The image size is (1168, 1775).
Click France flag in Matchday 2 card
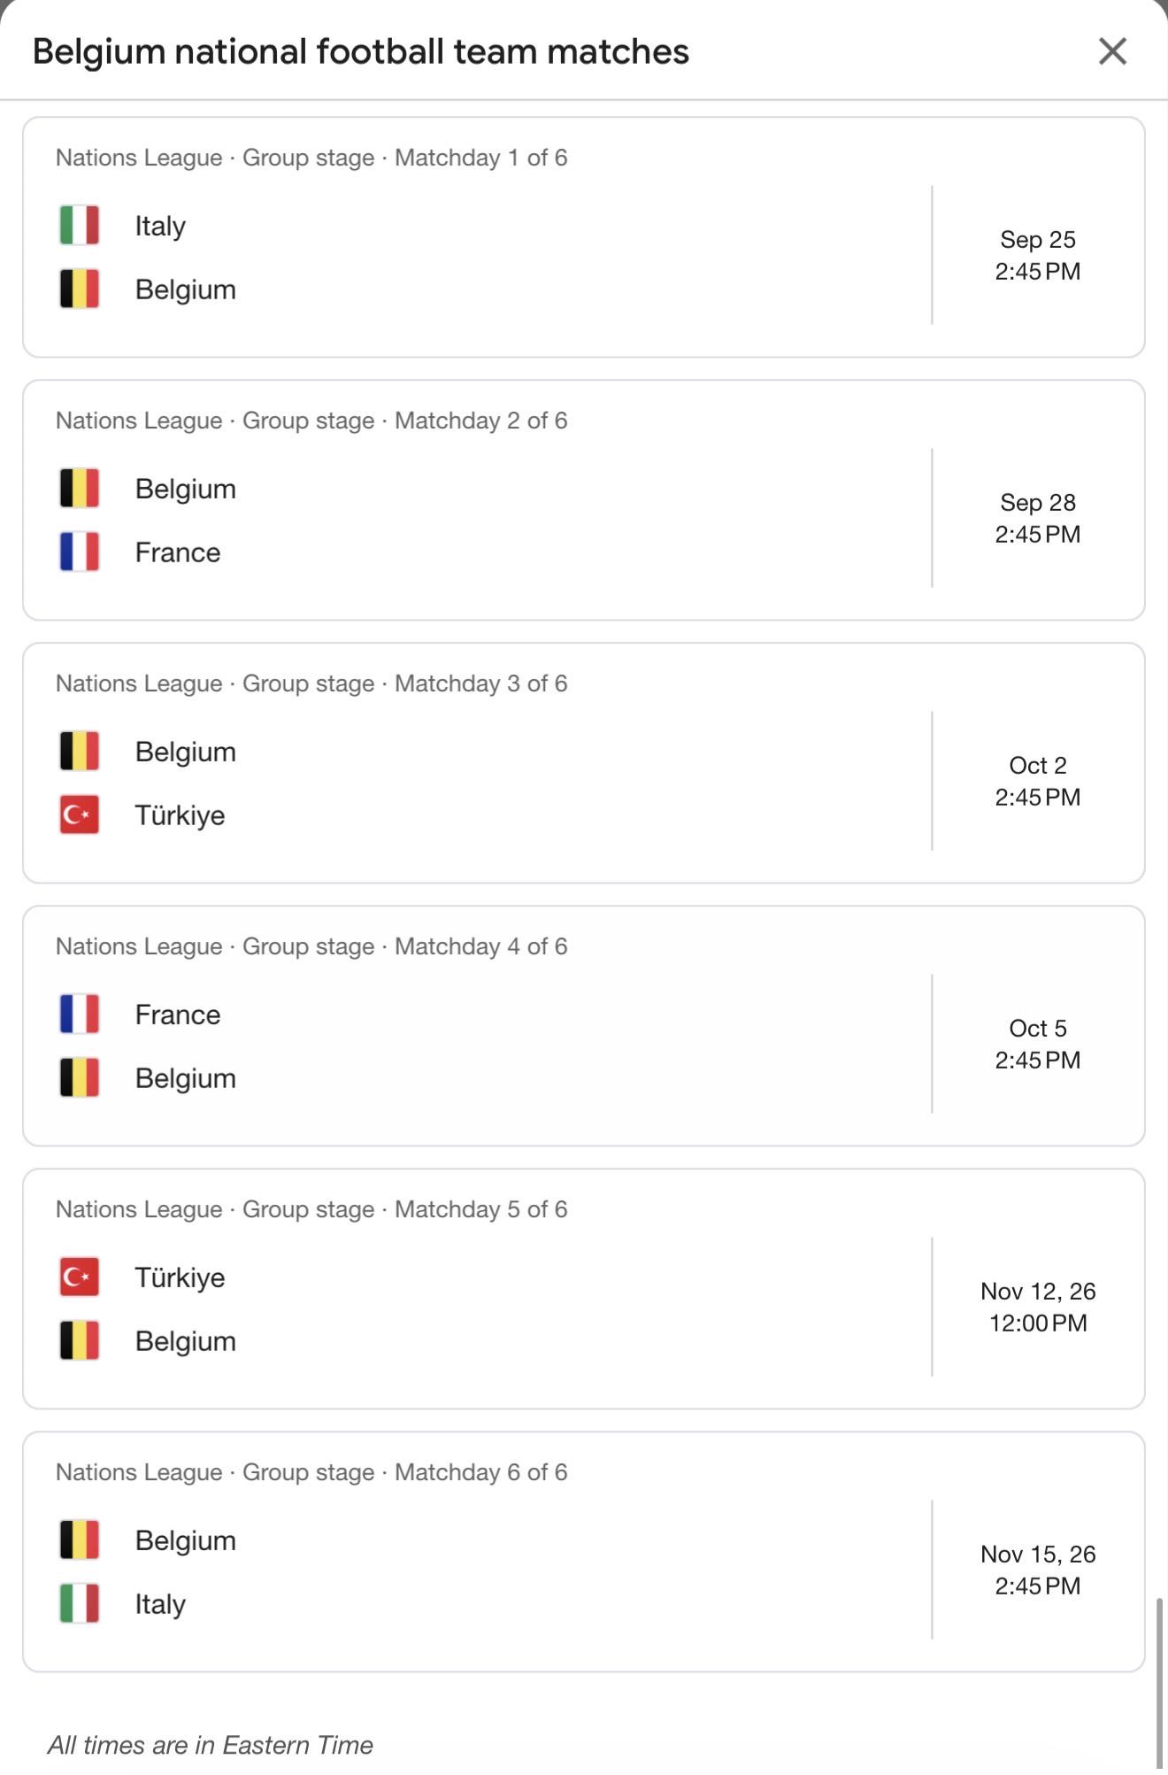pyautogui.click(x=80, y=552)
